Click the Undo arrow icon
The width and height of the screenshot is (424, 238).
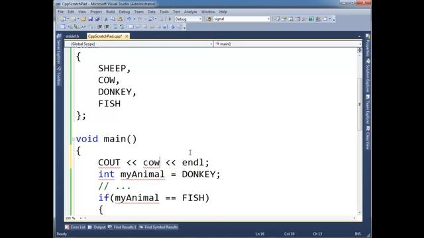(129, 19)
